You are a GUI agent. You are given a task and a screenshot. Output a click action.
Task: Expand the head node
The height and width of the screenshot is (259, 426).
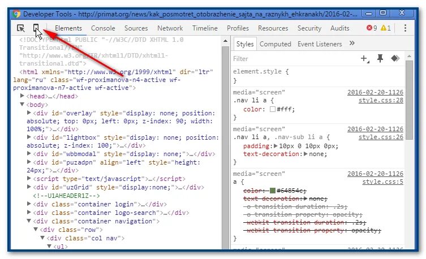pyautogui.click(x=22, y=96)
